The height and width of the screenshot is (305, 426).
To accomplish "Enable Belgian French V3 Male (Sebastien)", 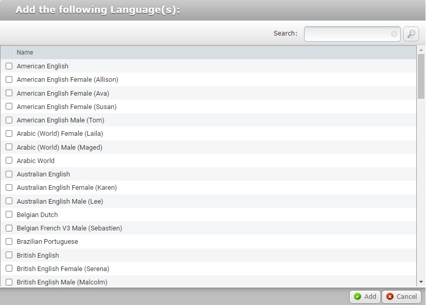I will pyautogui.click(x=9, y=228).
